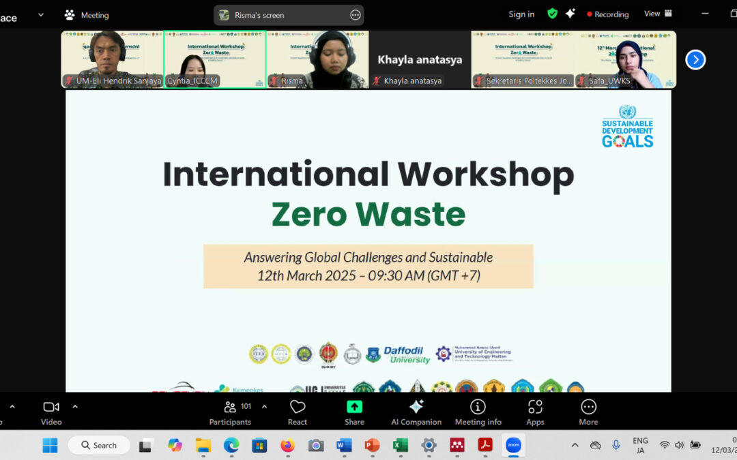
Task: Click the green encryption shield icon
Action: pyautogui.click(x=552, y=14)
